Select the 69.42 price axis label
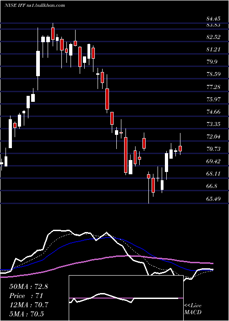 (213, 161)
